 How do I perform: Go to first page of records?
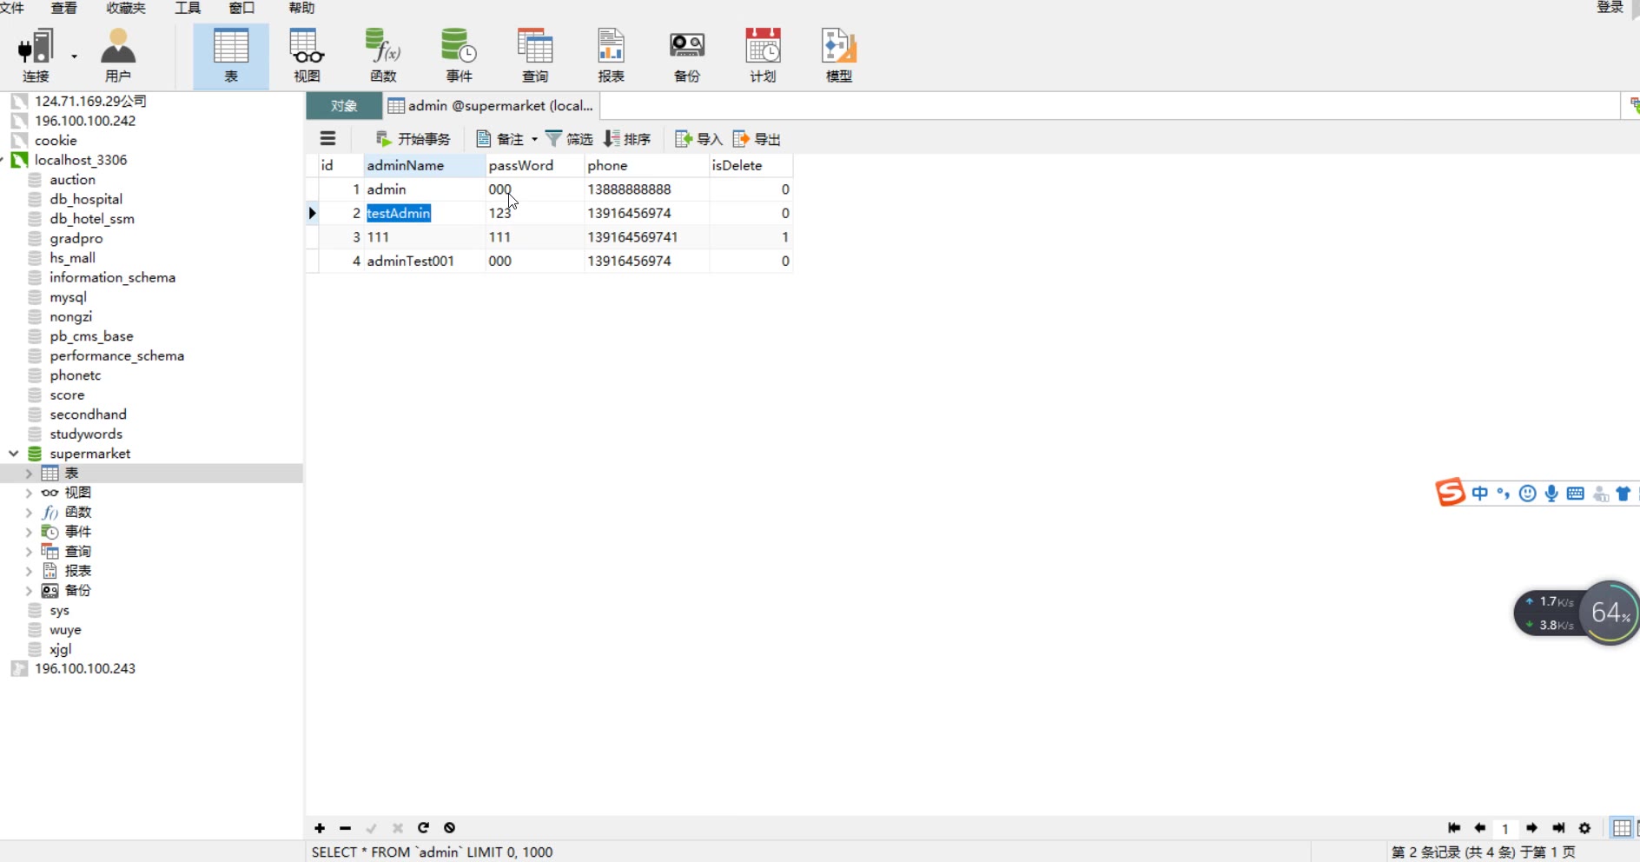tap(1454, 828)
